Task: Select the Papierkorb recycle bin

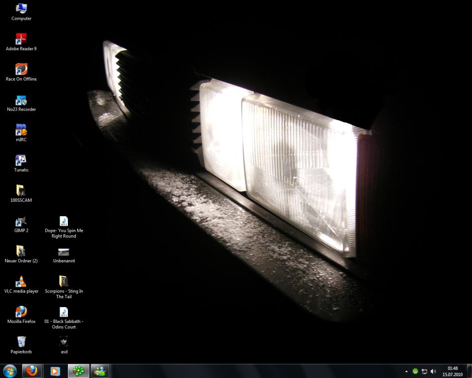Action: click(x=21, y=342)
